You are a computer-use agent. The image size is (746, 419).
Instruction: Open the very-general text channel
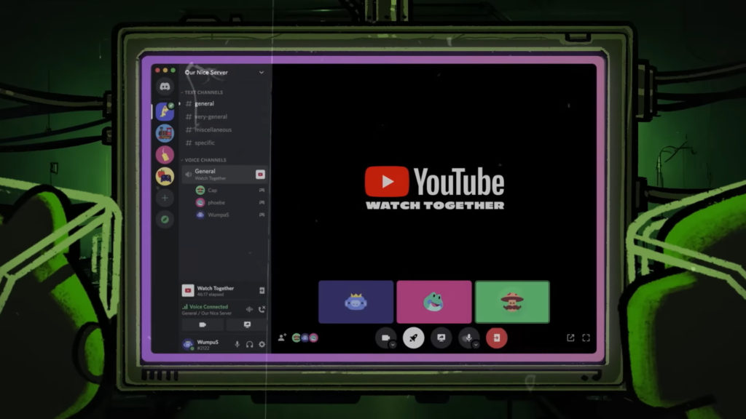pos(211,116)
